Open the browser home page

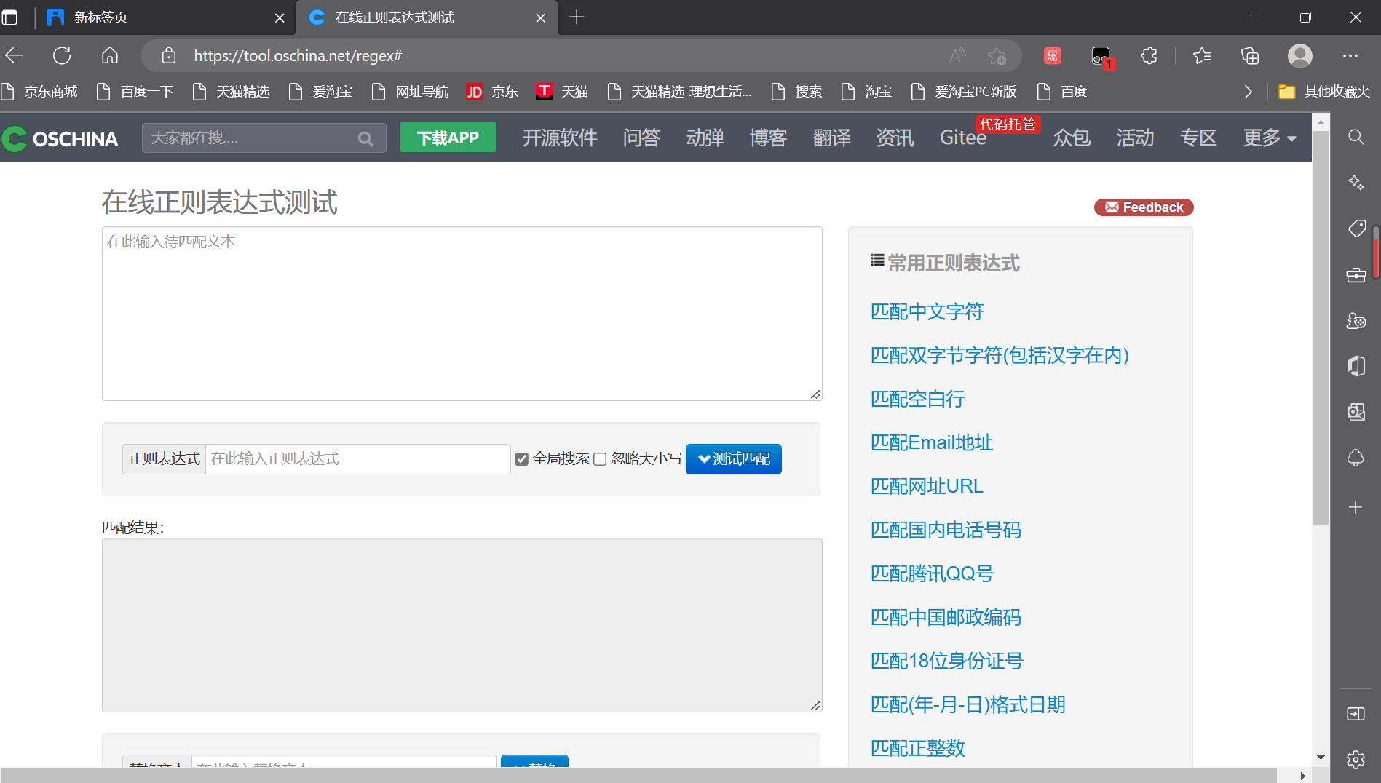coord(110,55)
